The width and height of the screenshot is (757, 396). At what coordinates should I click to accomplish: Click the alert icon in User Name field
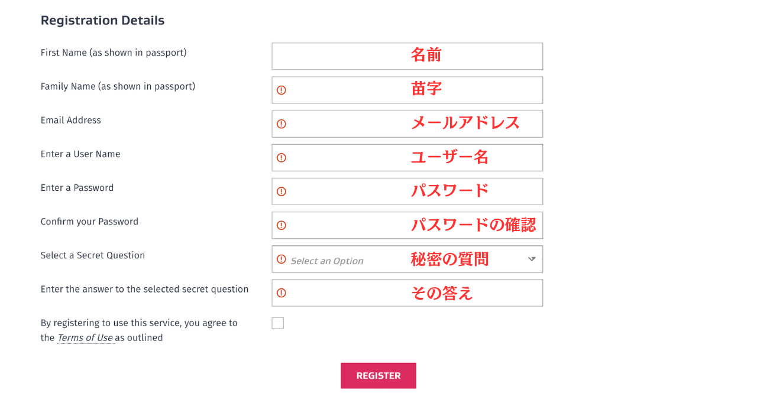(282, 157)
